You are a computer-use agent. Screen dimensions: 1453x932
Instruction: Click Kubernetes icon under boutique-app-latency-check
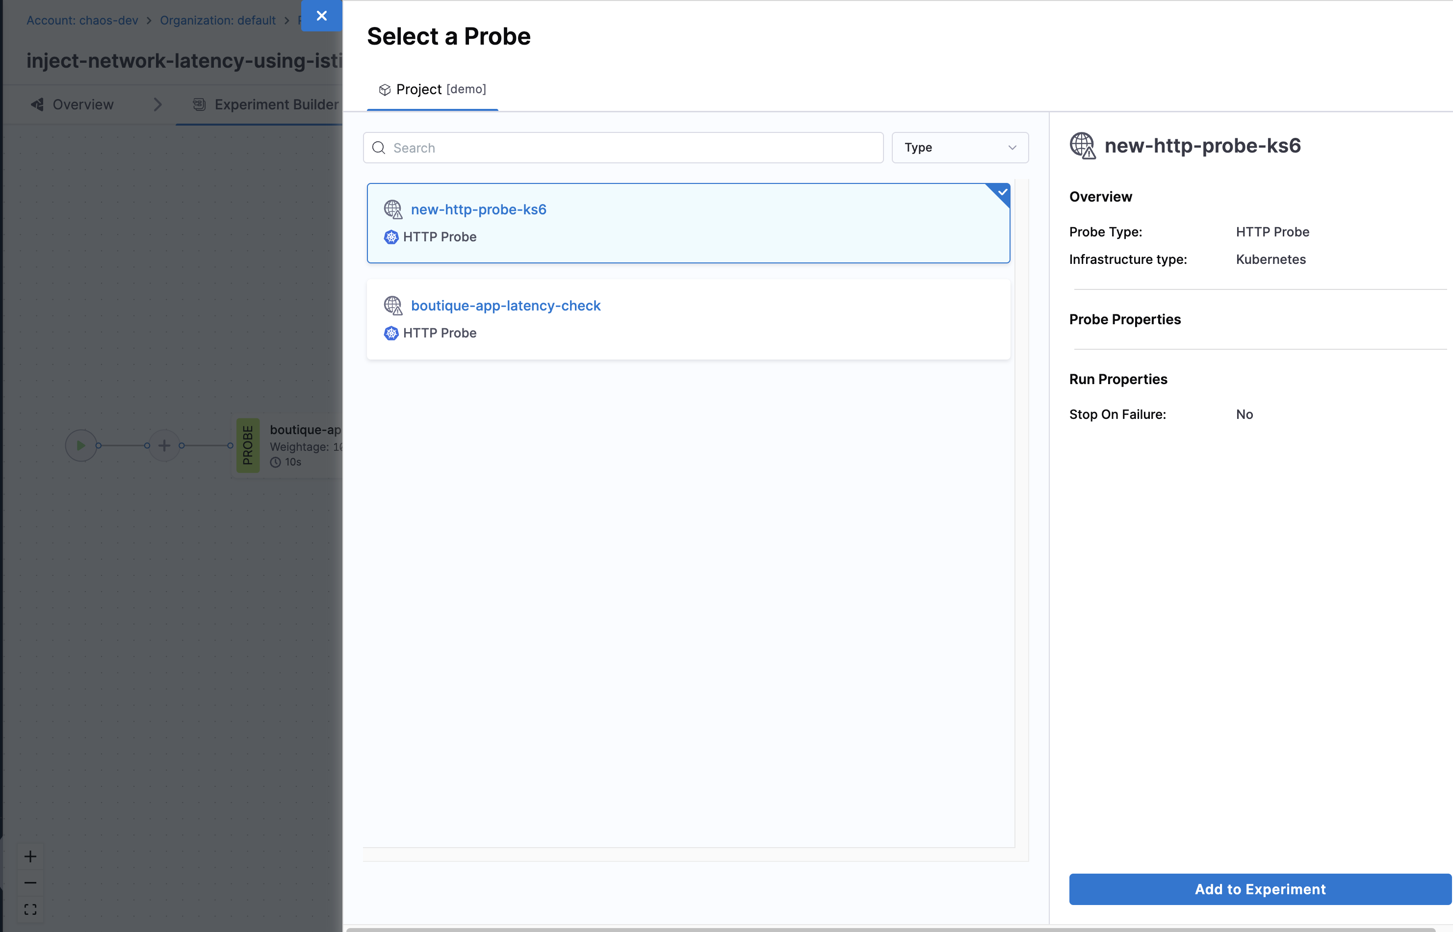tap(391, 334)
